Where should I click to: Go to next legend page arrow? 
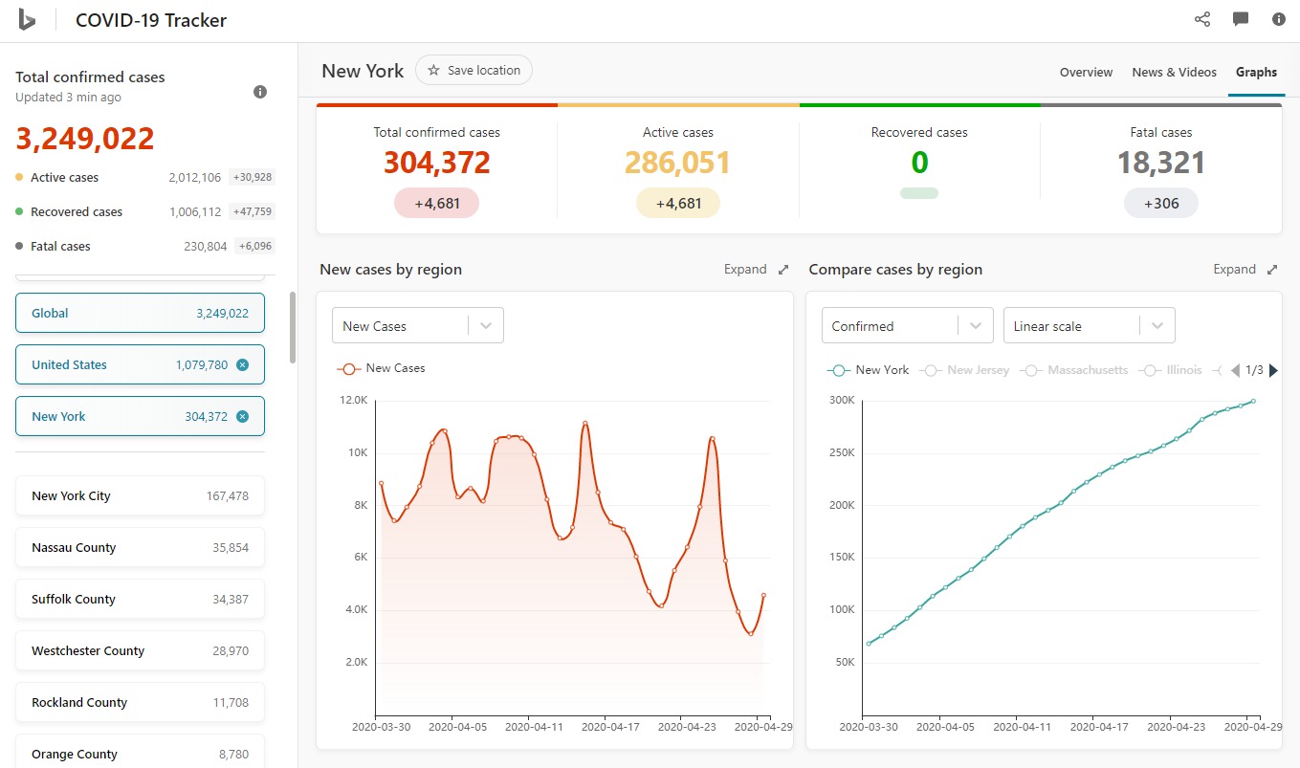tap(1273, 370)
